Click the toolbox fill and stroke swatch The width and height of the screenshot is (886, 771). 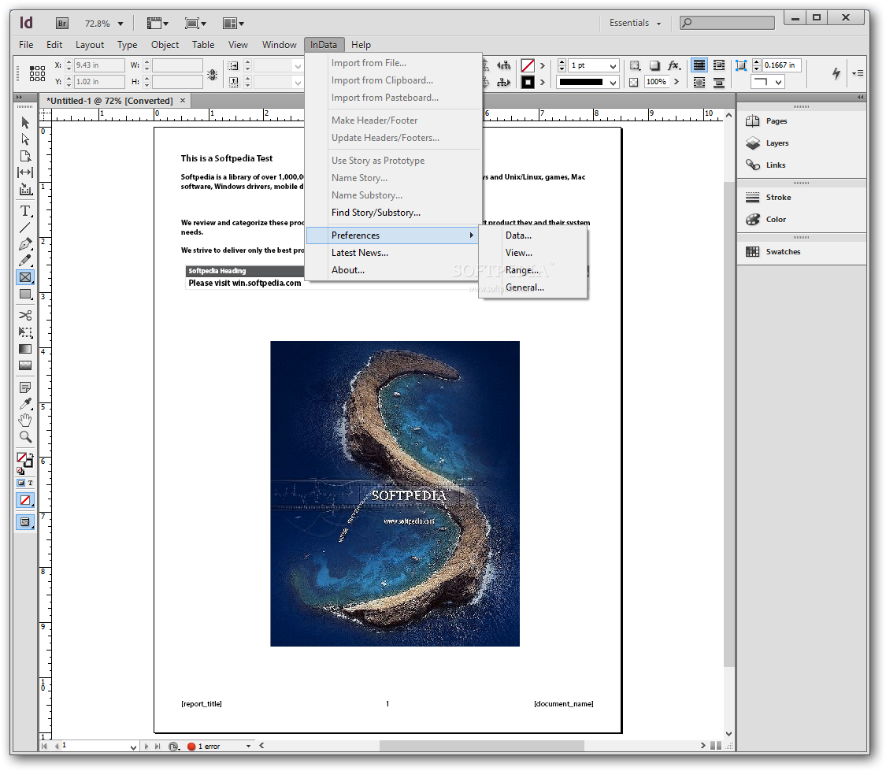click(25, 461)
